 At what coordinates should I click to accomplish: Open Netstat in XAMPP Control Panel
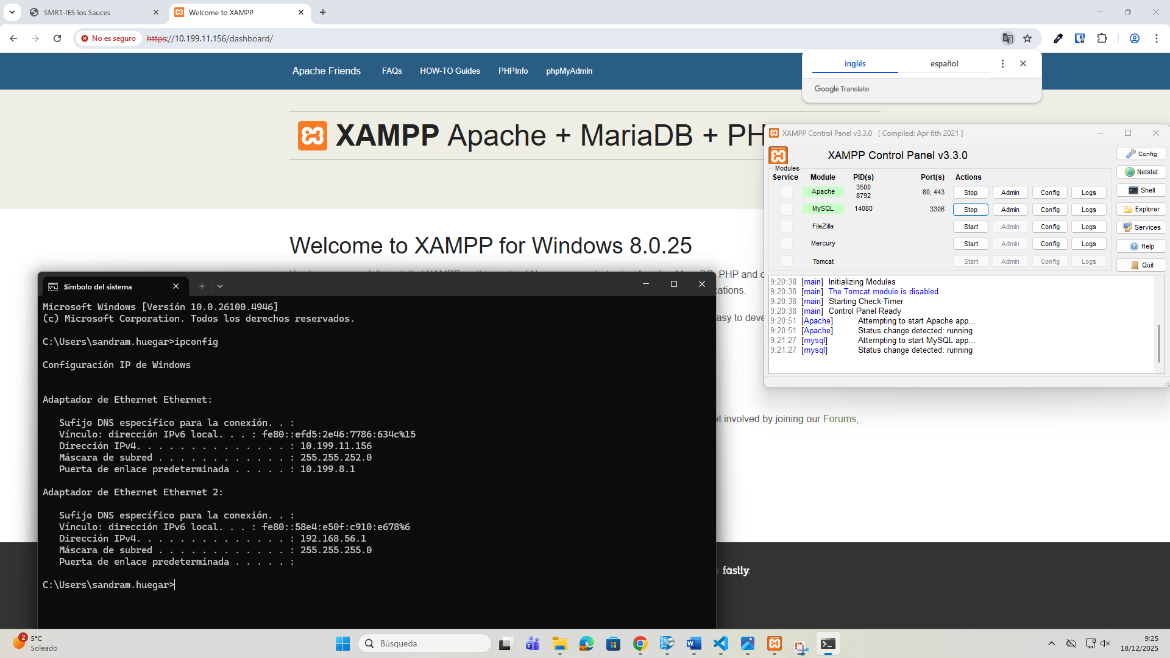tap(1140, 172)
